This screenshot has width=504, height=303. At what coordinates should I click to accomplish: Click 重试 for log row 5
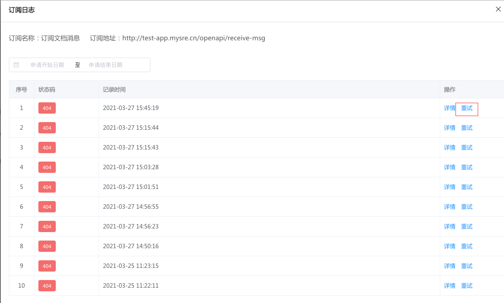pyautogui.click(x=467, y=187)
